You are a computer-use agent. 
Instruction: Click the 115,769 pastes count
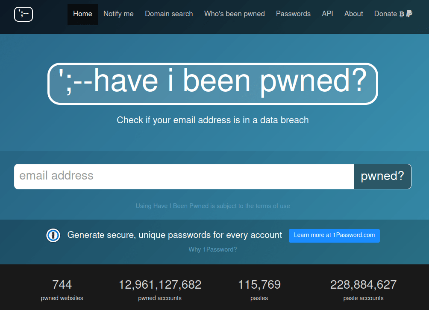pyautogui.click(x=259, y=284)
